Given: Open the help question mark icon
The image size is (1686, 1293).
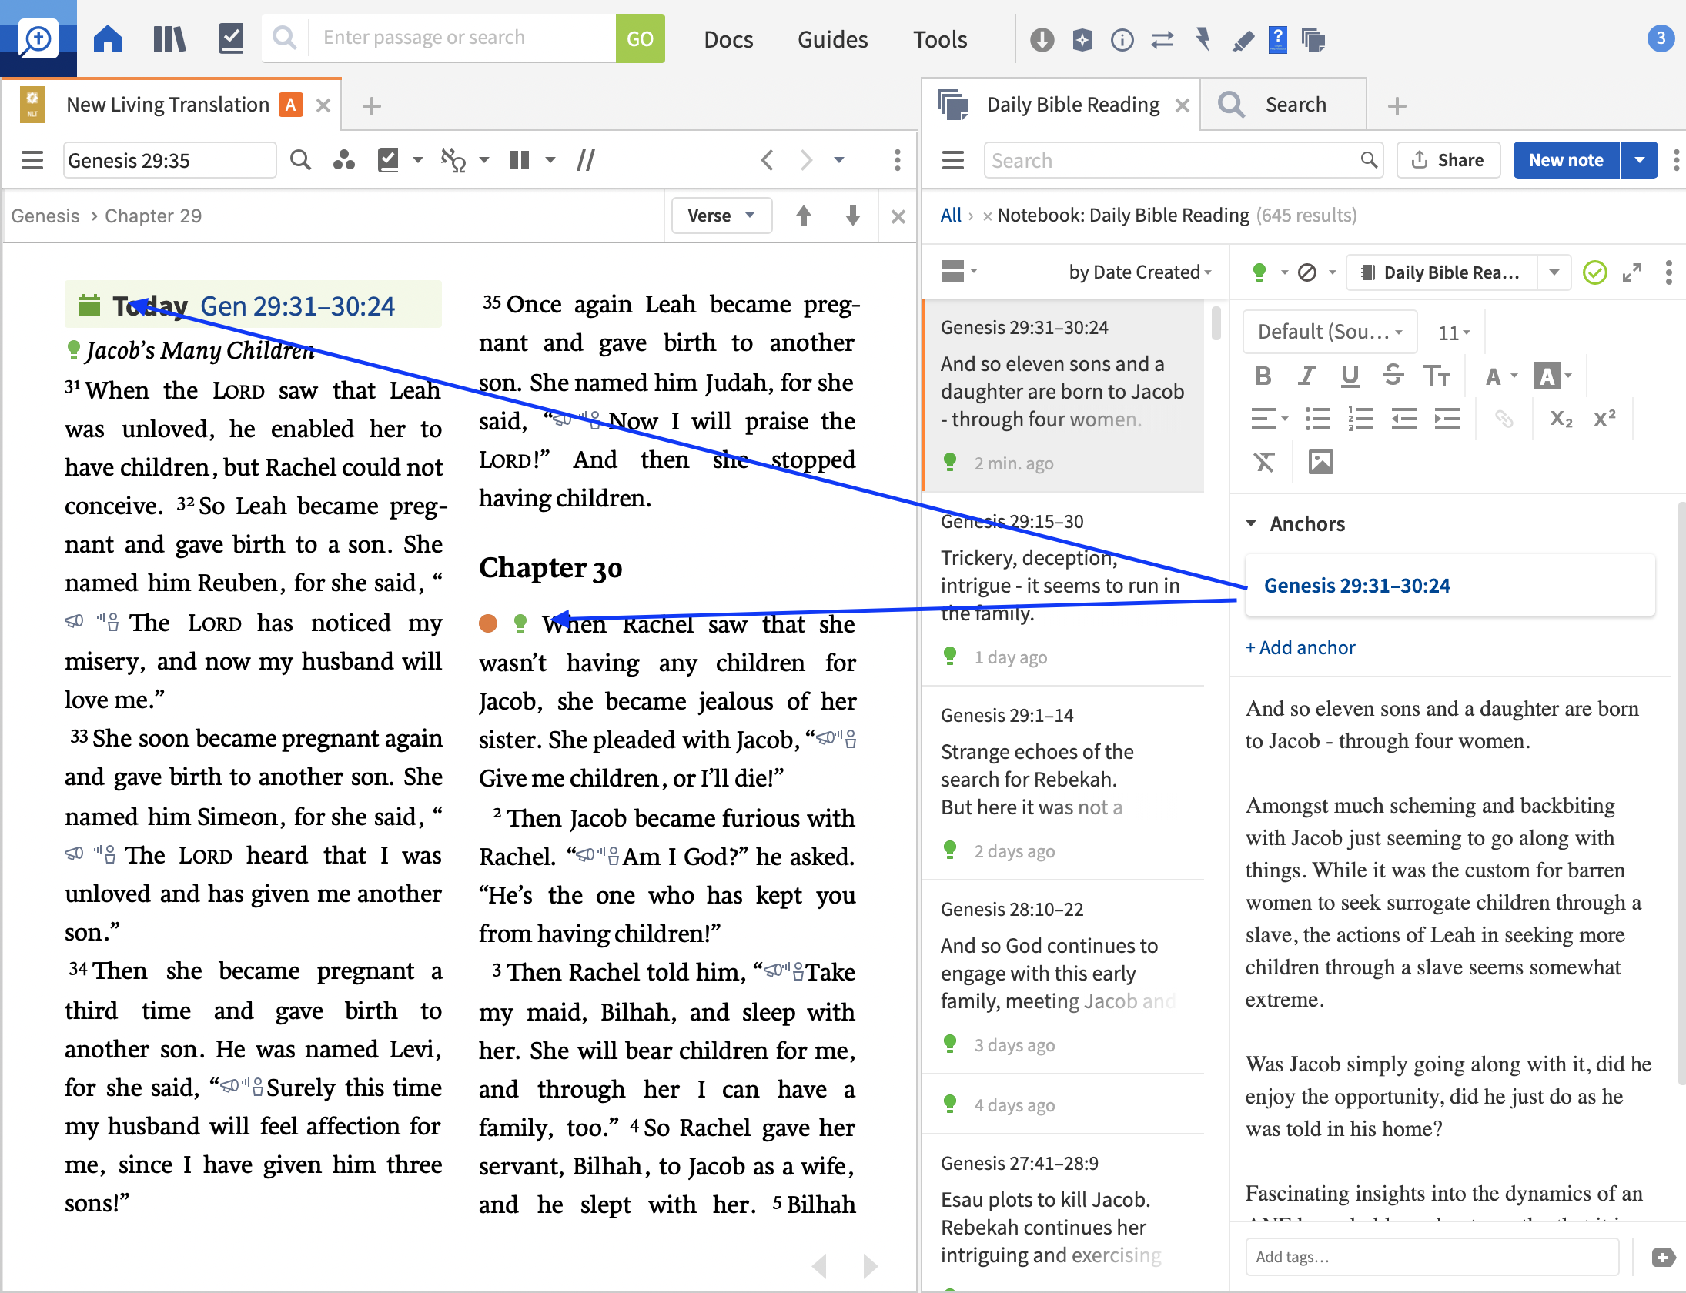Looking at the screenshot, I should (1278, 39).
